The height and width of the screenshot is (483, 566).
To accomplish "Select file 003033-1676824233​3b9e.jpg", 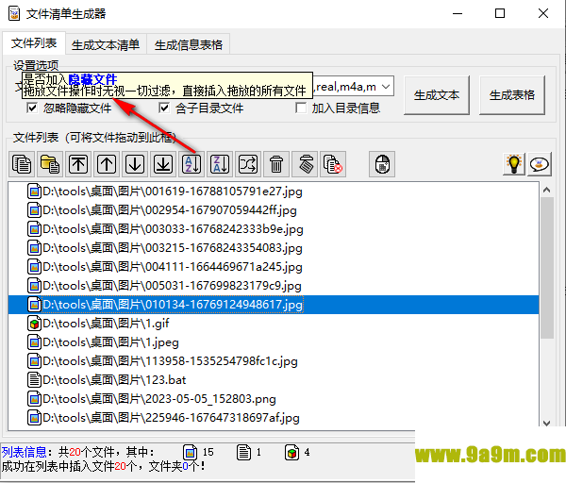I will point(274,229).
